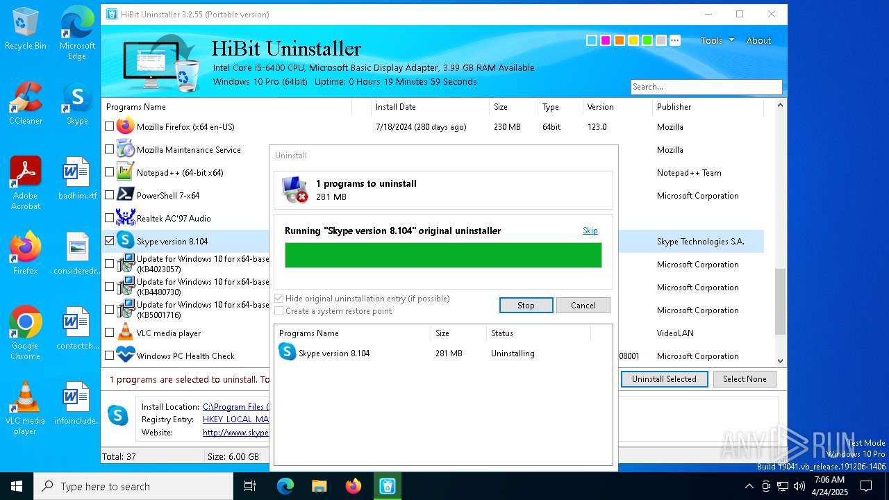The width and height of the screenshot is (889, 500).
Task: Check the Mozilla Maintenance Service checkbox
Action: pos(109,149)
